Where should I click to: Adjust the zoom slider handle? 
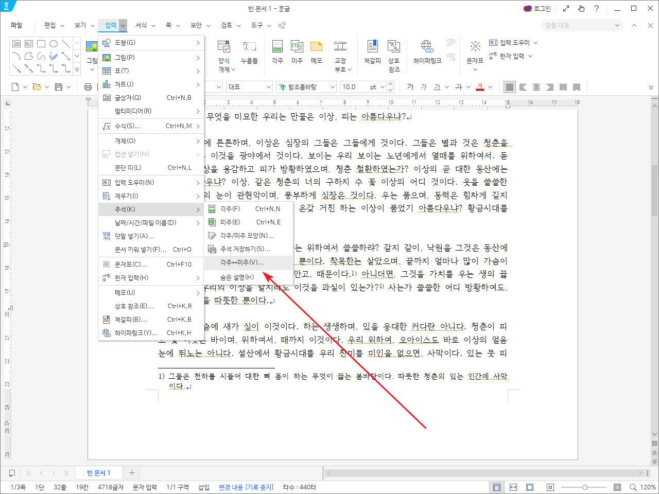(585, 487)
